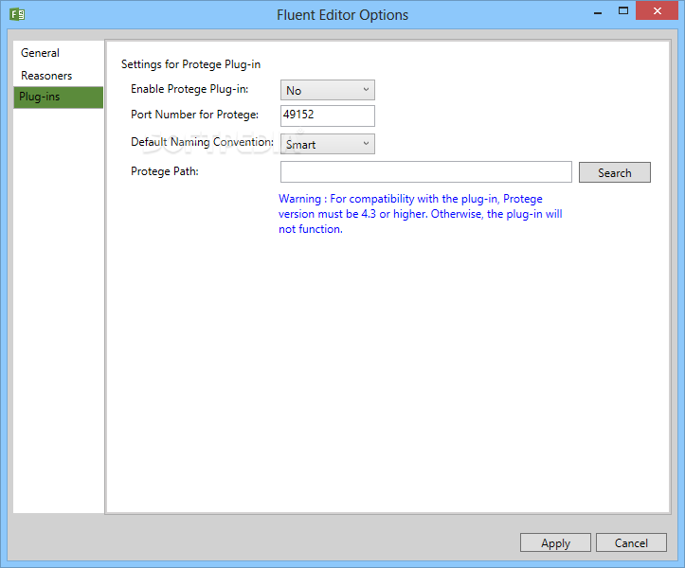
Task: Click the Fluent Editor Options window title
Action: (343, 15)
